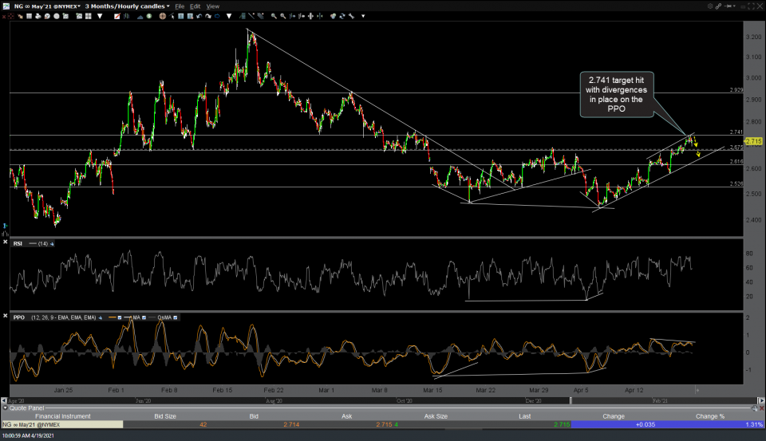This screenshot has height=441, width=766.
Task: Close the RSI indicator panel
Action: pyautogui.click(x=6, y=242)
